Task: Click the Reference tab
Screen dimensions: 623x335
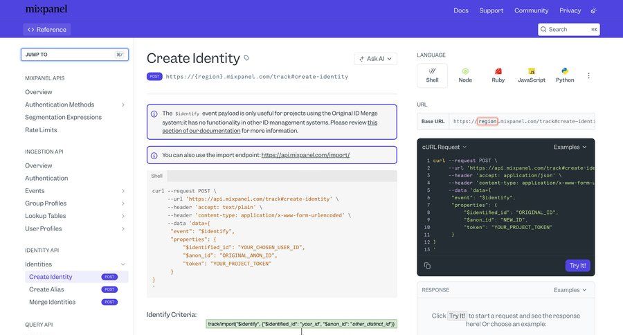Action: tap(47, 29)
